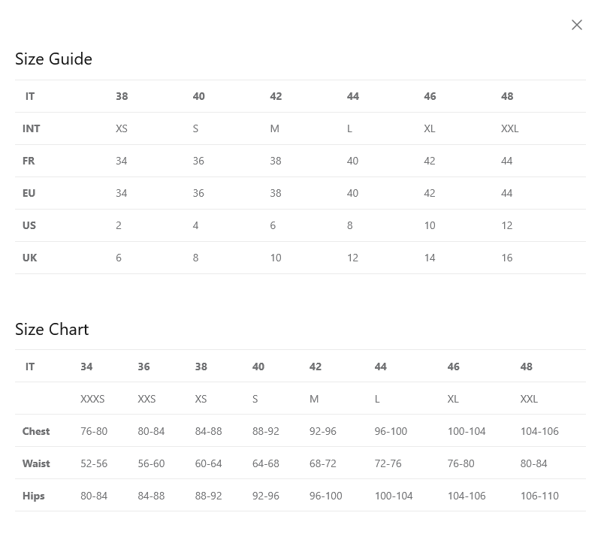Click the XXXS size cell
Viewport: 601px width, 537px height.
(92, 399)
